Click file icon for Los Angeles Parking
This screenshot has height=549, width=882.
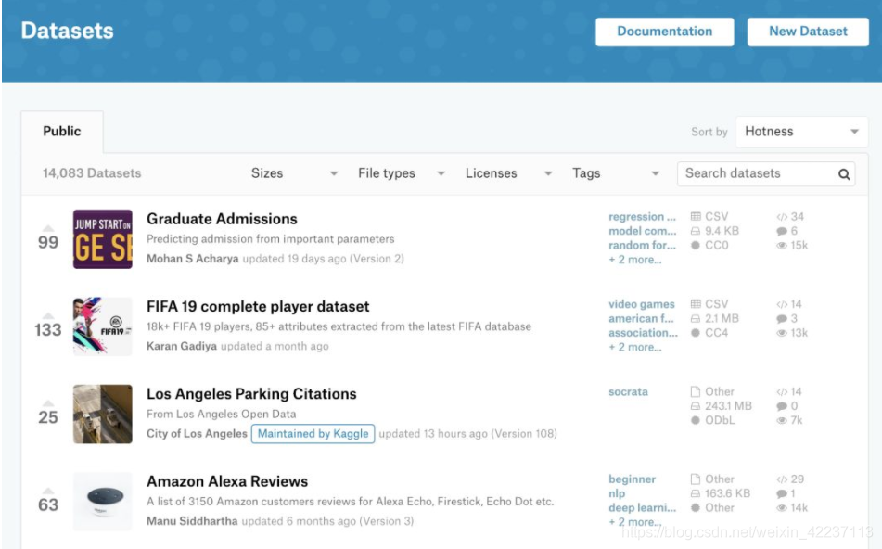pyautogui.click(x=696, y=391)
